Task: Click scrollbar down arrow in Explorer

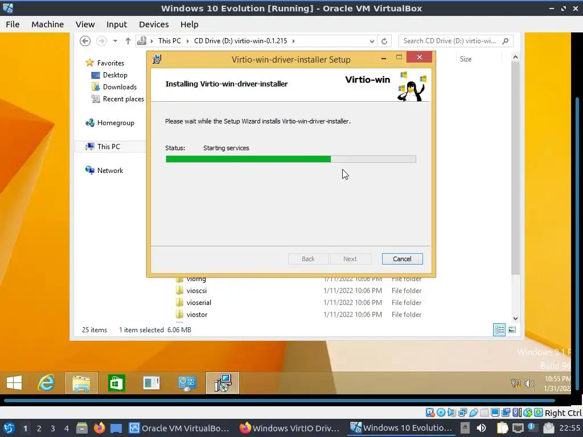Action: click(515, 319)
